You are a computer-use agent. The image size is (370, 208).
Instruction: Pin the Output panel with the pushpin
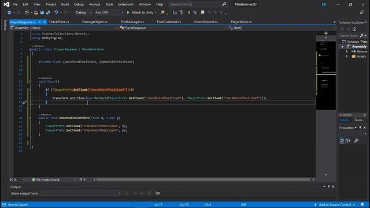[x=329, y=187]
